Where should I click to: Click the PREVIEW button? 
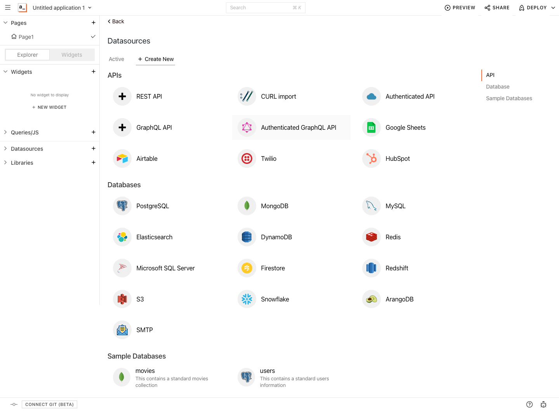(460, 8)
